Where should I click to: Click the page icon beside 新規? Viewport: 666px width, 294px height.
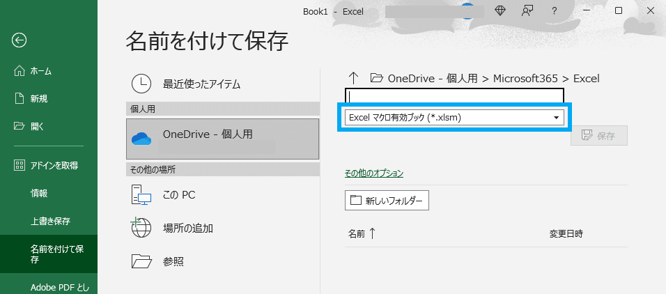tap(20, 98)
